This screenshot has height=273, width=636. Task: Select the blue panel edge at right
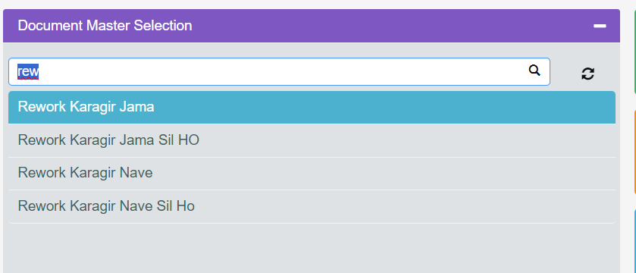634,241
